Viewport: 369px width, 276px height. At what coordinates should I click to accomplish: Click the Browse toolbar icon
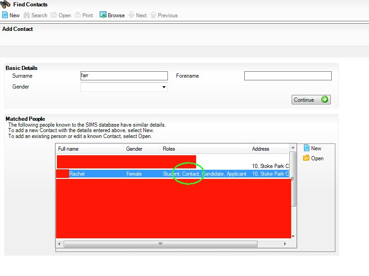[103, 15]
